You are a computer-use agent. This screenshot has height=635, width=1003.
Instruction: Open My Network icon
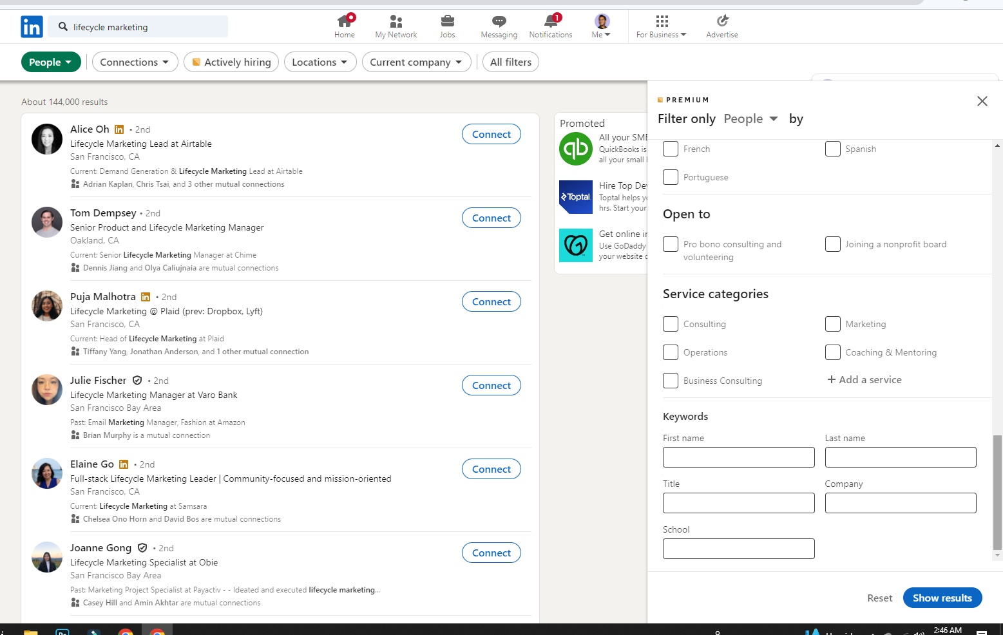pyautogui.click(x=396, y=21)
